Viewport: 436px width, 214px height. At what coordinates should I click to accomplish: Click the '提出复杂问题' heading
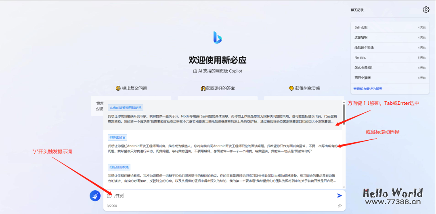131,88
